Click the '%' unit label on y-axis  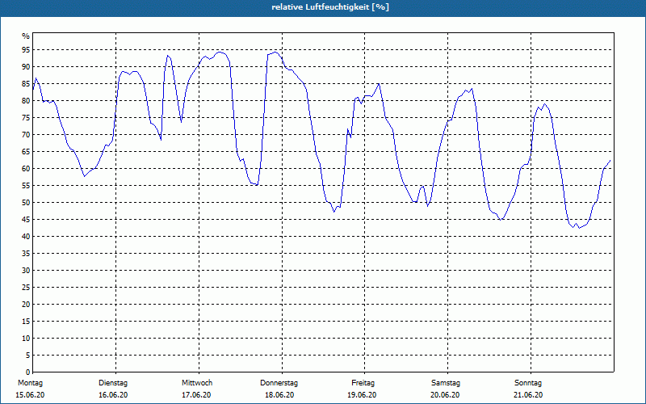click(x=26, y=36)
